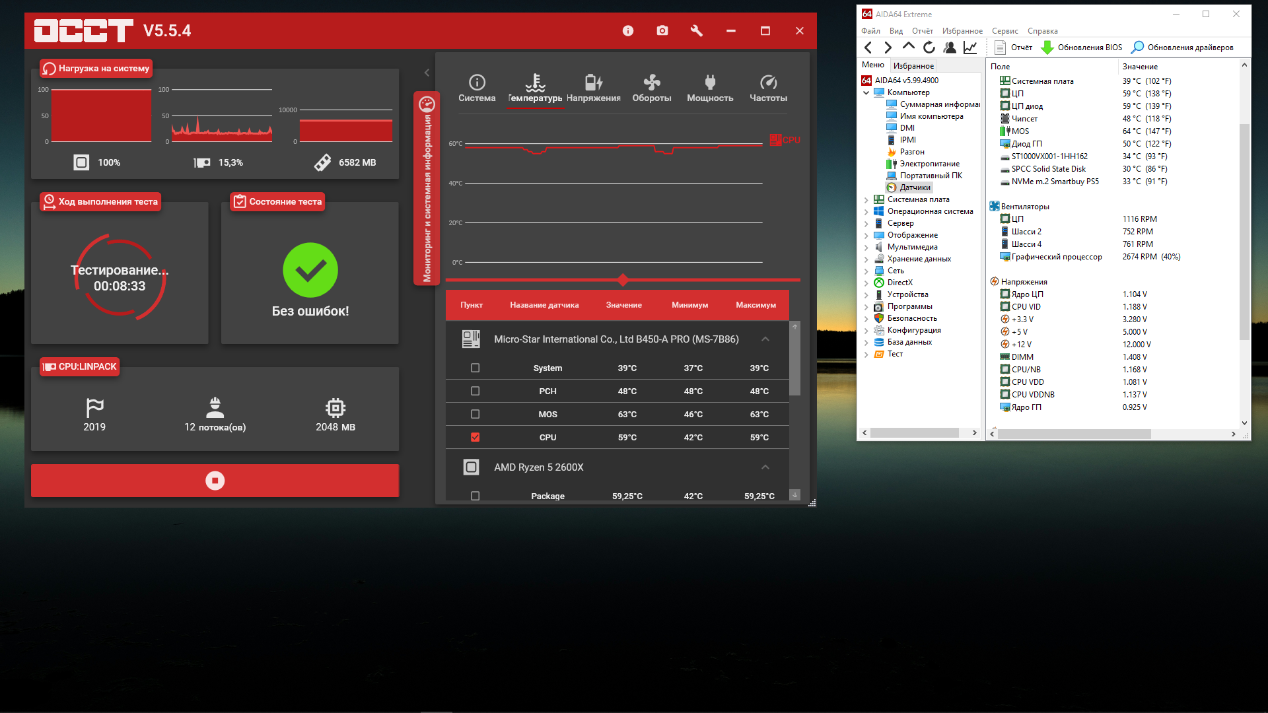Click AIDA64 refresh toolbar icon
This screenshot has width=1268, height=713.
click(929, 48)
